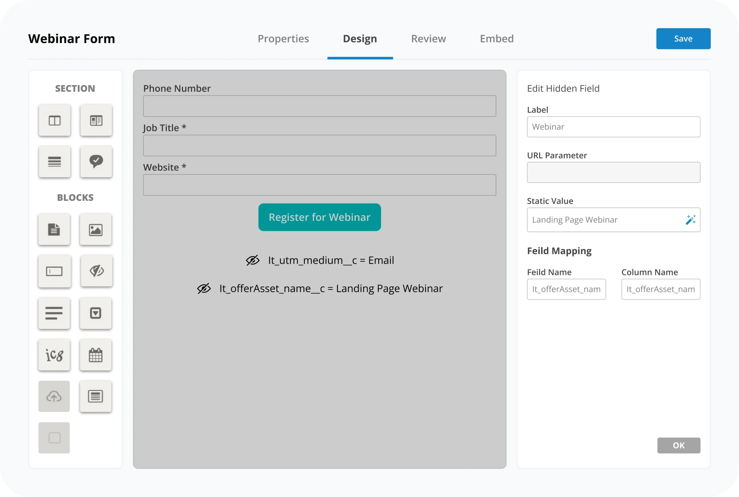Open the Embed tab
Image resolution: width=739 pixels, height=497 pixels.
click(x=497, y=39)
